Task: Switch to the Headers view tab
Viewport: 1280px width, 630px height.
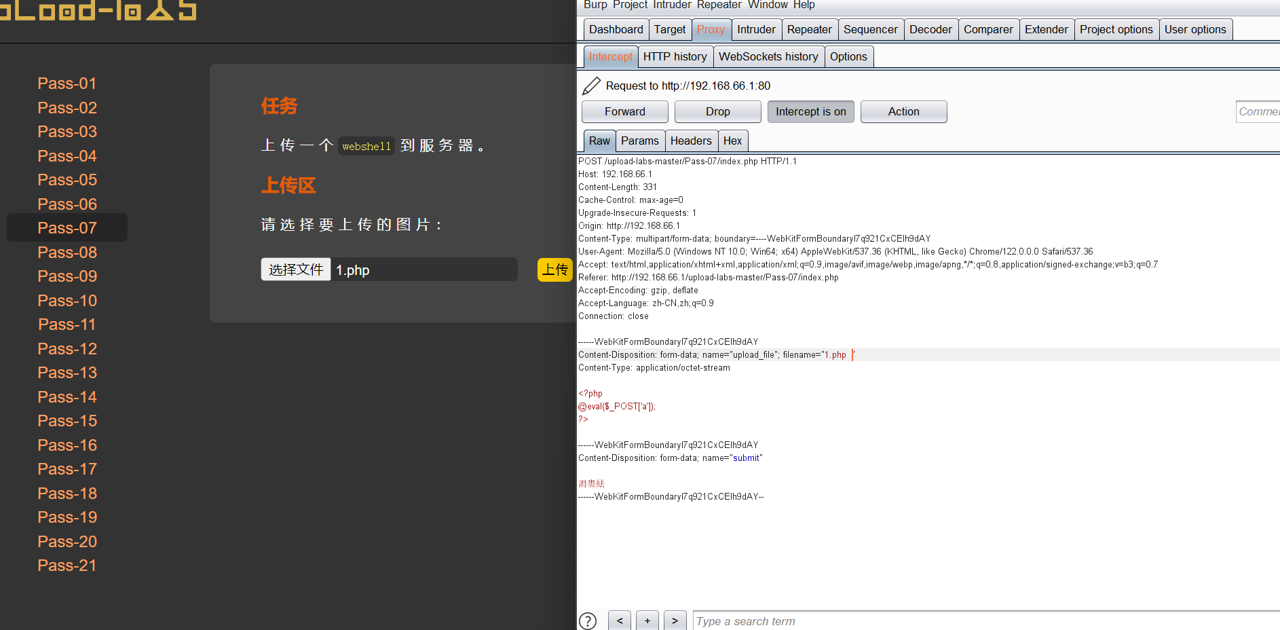Action: point(691,141)
